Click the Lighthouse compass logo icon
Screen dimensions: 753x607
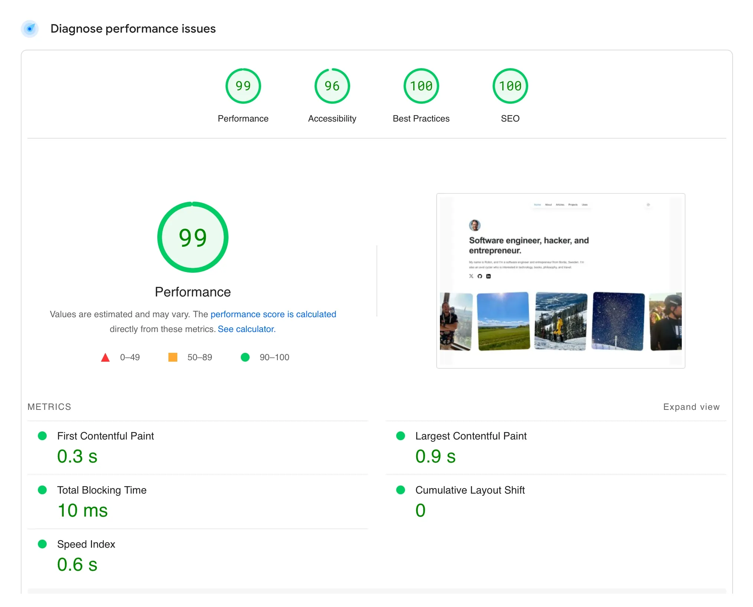(x=30, y=29)
